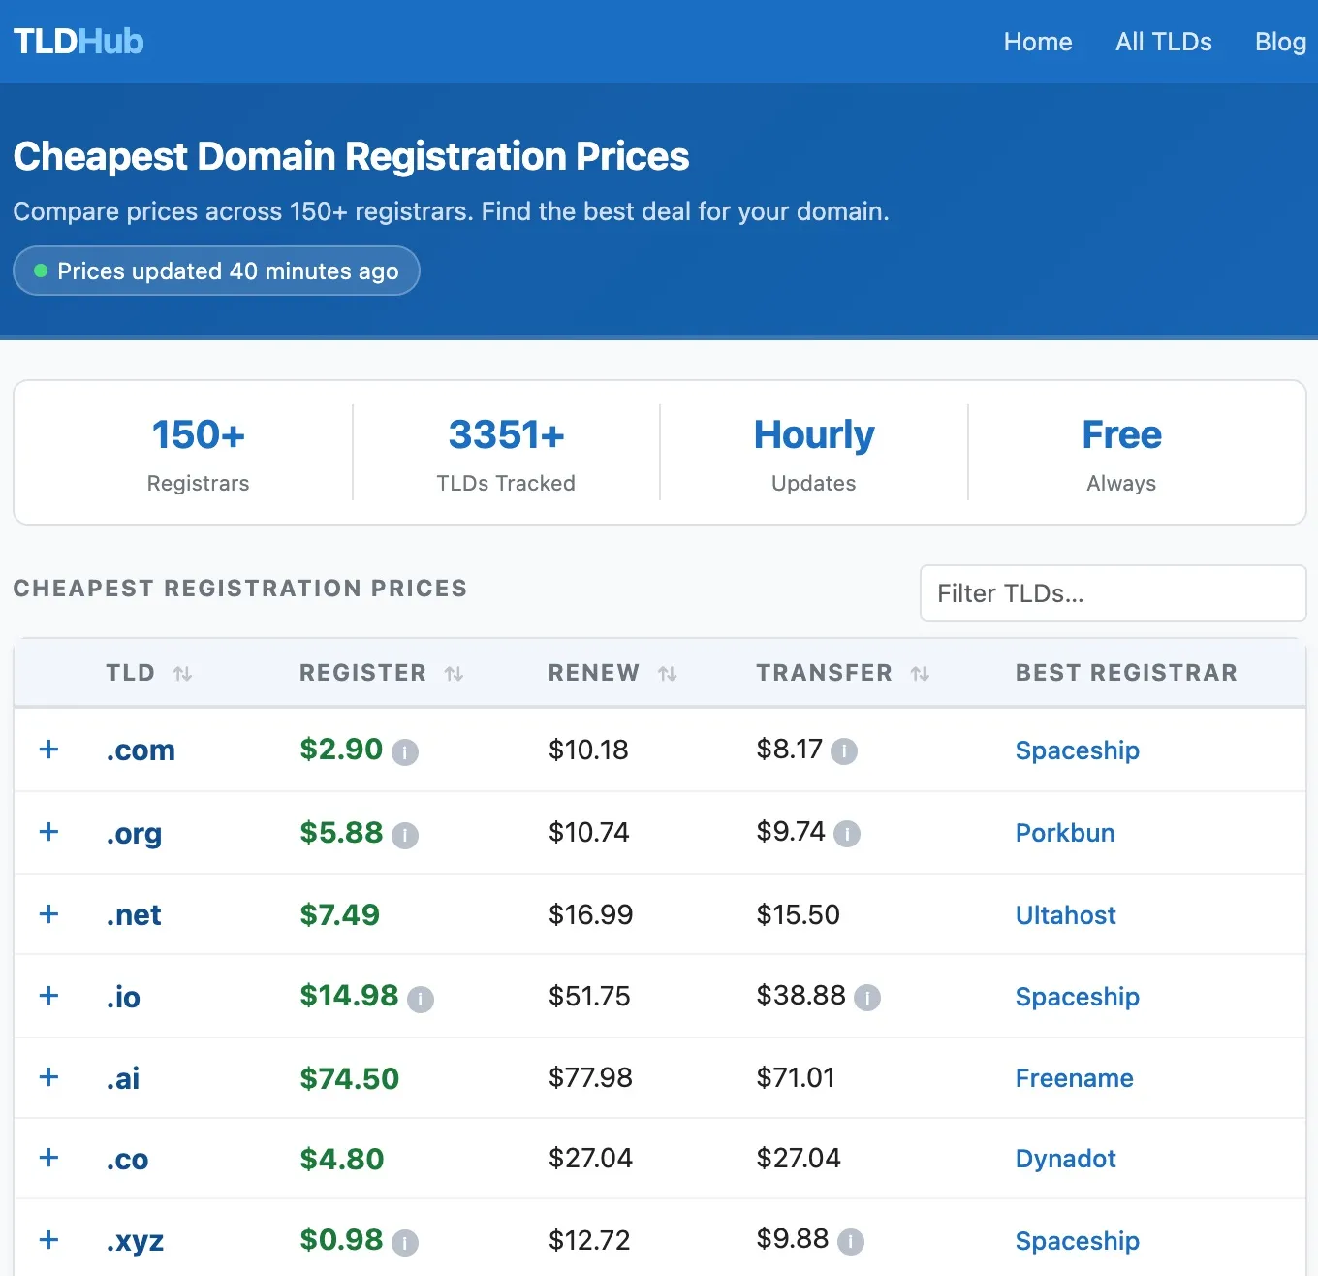Expand the .org row details

click(48, 832)
